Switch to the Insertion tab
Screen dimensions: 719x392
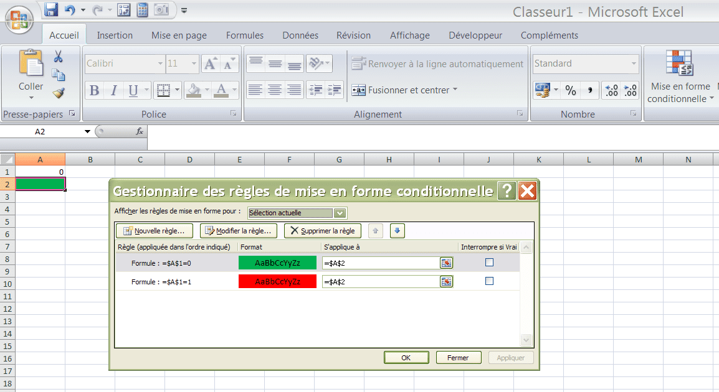click(115, 35)
